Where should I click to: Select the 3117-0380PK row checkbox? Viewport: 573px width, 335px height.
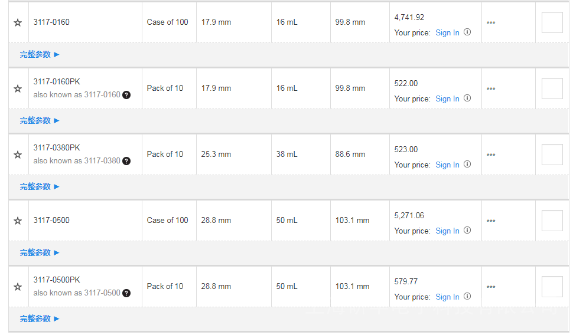pyautogui.click(x=552, y=155)
